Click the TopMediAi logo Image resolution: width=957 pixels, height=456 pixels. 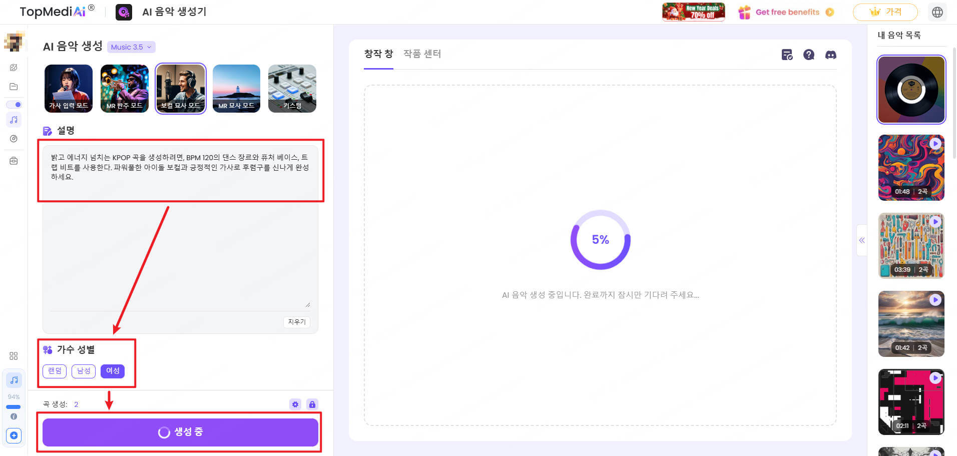coord(57,12)
